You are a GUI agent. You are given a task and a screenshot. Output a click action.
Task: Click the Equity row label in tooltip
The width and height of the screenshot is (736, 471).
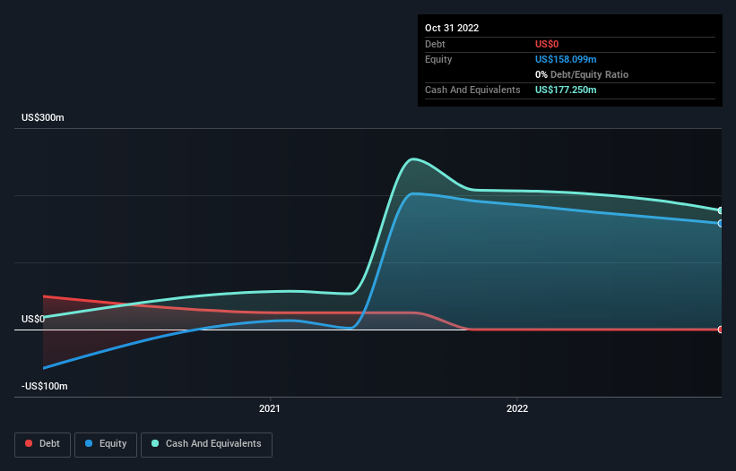click(x=438, y=59)
